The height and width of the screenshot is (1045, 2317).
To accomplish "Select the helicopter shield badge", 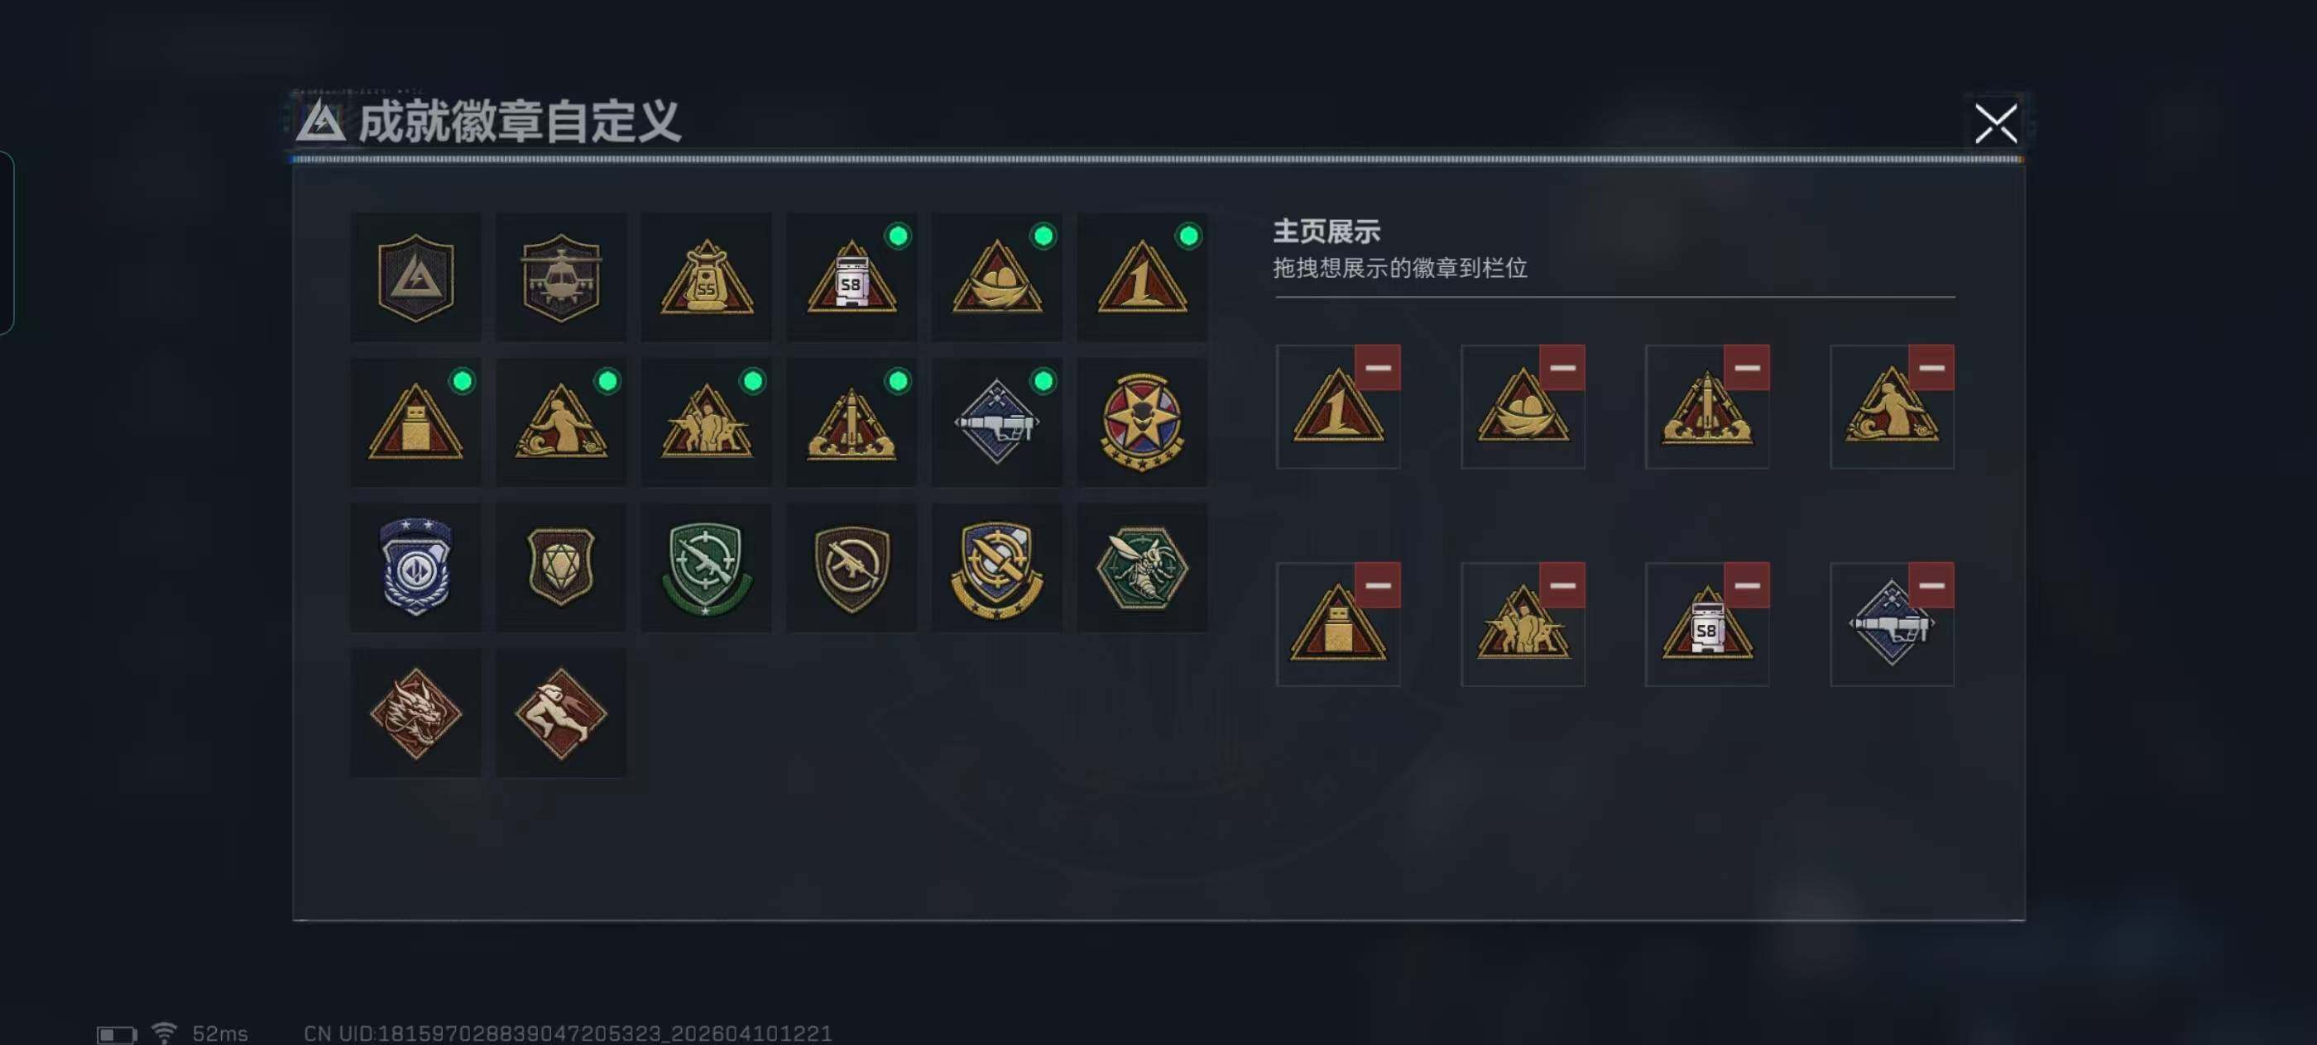I will tap(560, 277).
